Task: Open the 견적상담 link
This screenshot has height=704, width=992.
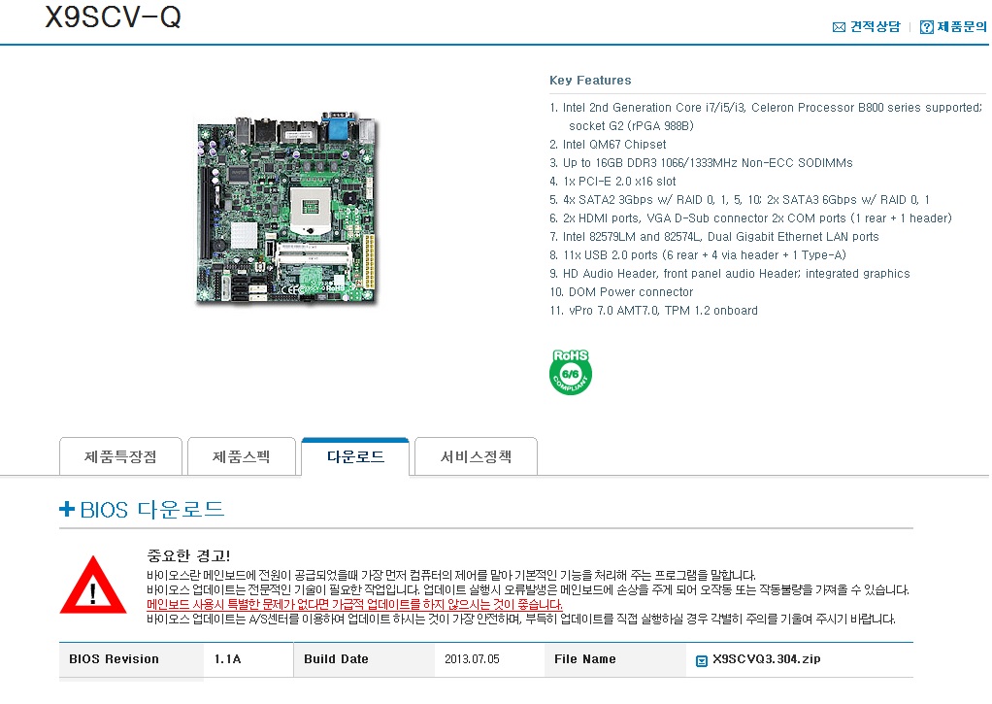Action: [x=875, y=26]
